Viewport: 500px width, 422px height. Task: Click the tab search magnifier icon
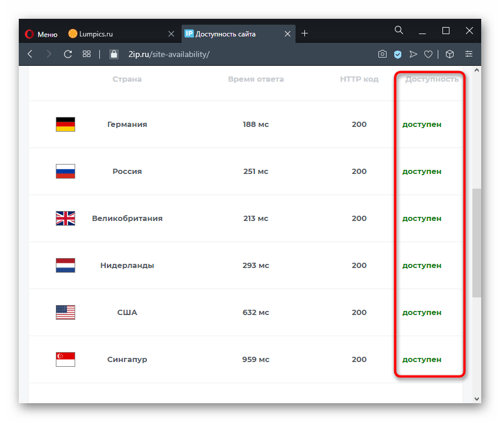pyautogui.click(x=398, y=31)
